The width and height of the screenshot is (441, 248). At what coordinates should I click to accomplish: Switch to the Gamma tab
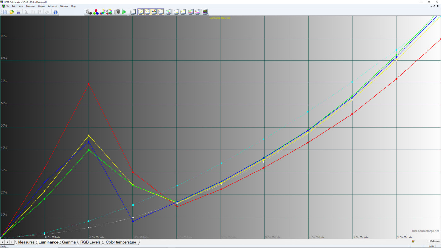tap(69, 242)
